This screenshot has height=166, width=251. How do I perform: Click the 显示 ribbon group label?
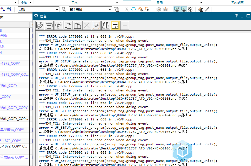(160, 3)
